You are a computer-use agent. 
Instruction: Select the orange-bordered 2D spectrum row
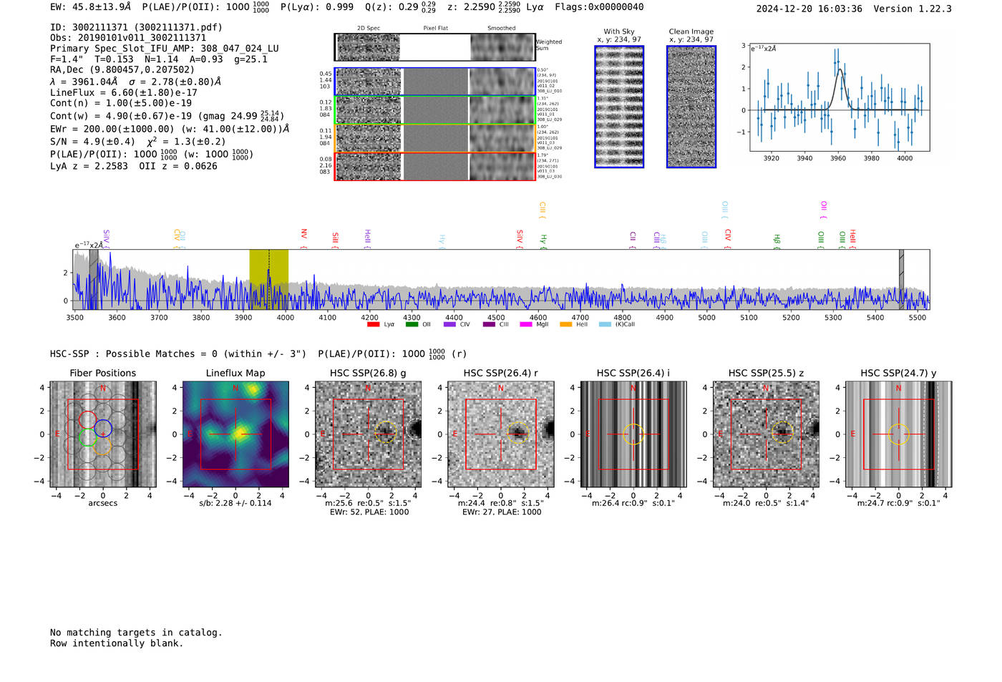[x=435, y=138]
